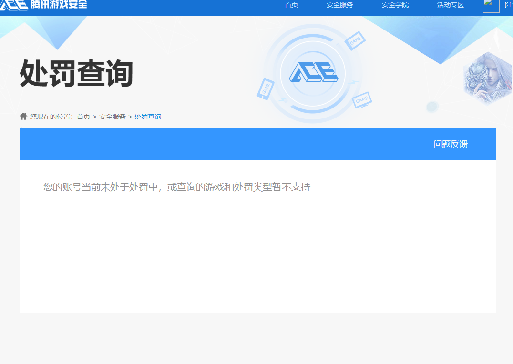Open the 安全服务 menu item
Viewport: 513px width, 364px height.
coord(340,5)
